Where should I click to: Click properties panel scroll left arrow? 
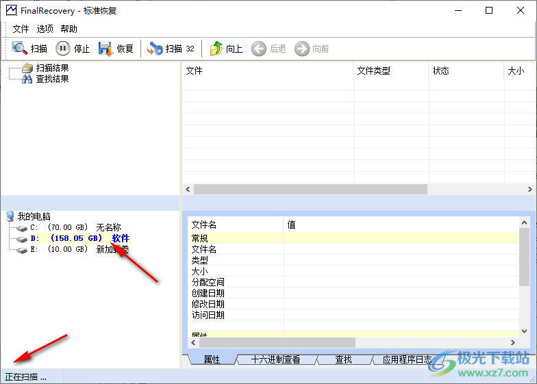(x=193, y=342)
